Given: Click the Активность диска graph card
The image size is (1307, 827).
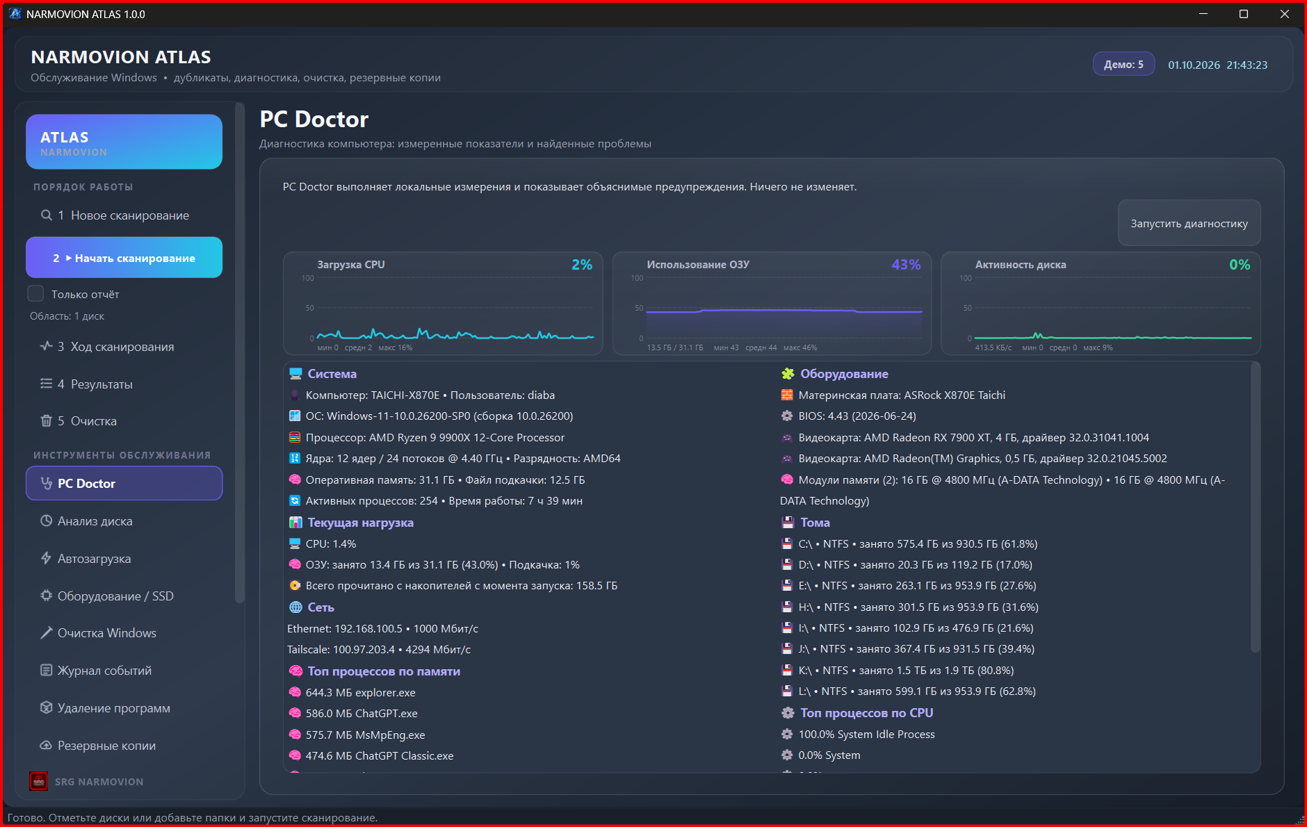Looking at the screenshot, I should click(x=1101, y=304).
